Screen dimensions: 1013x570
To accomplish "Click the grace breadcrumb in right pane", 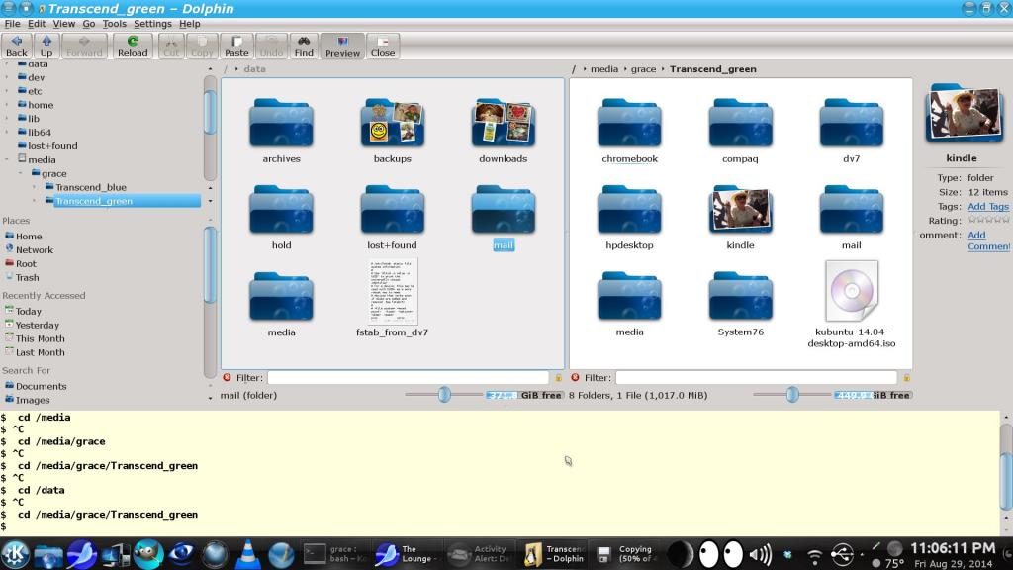I will (643, 69).
